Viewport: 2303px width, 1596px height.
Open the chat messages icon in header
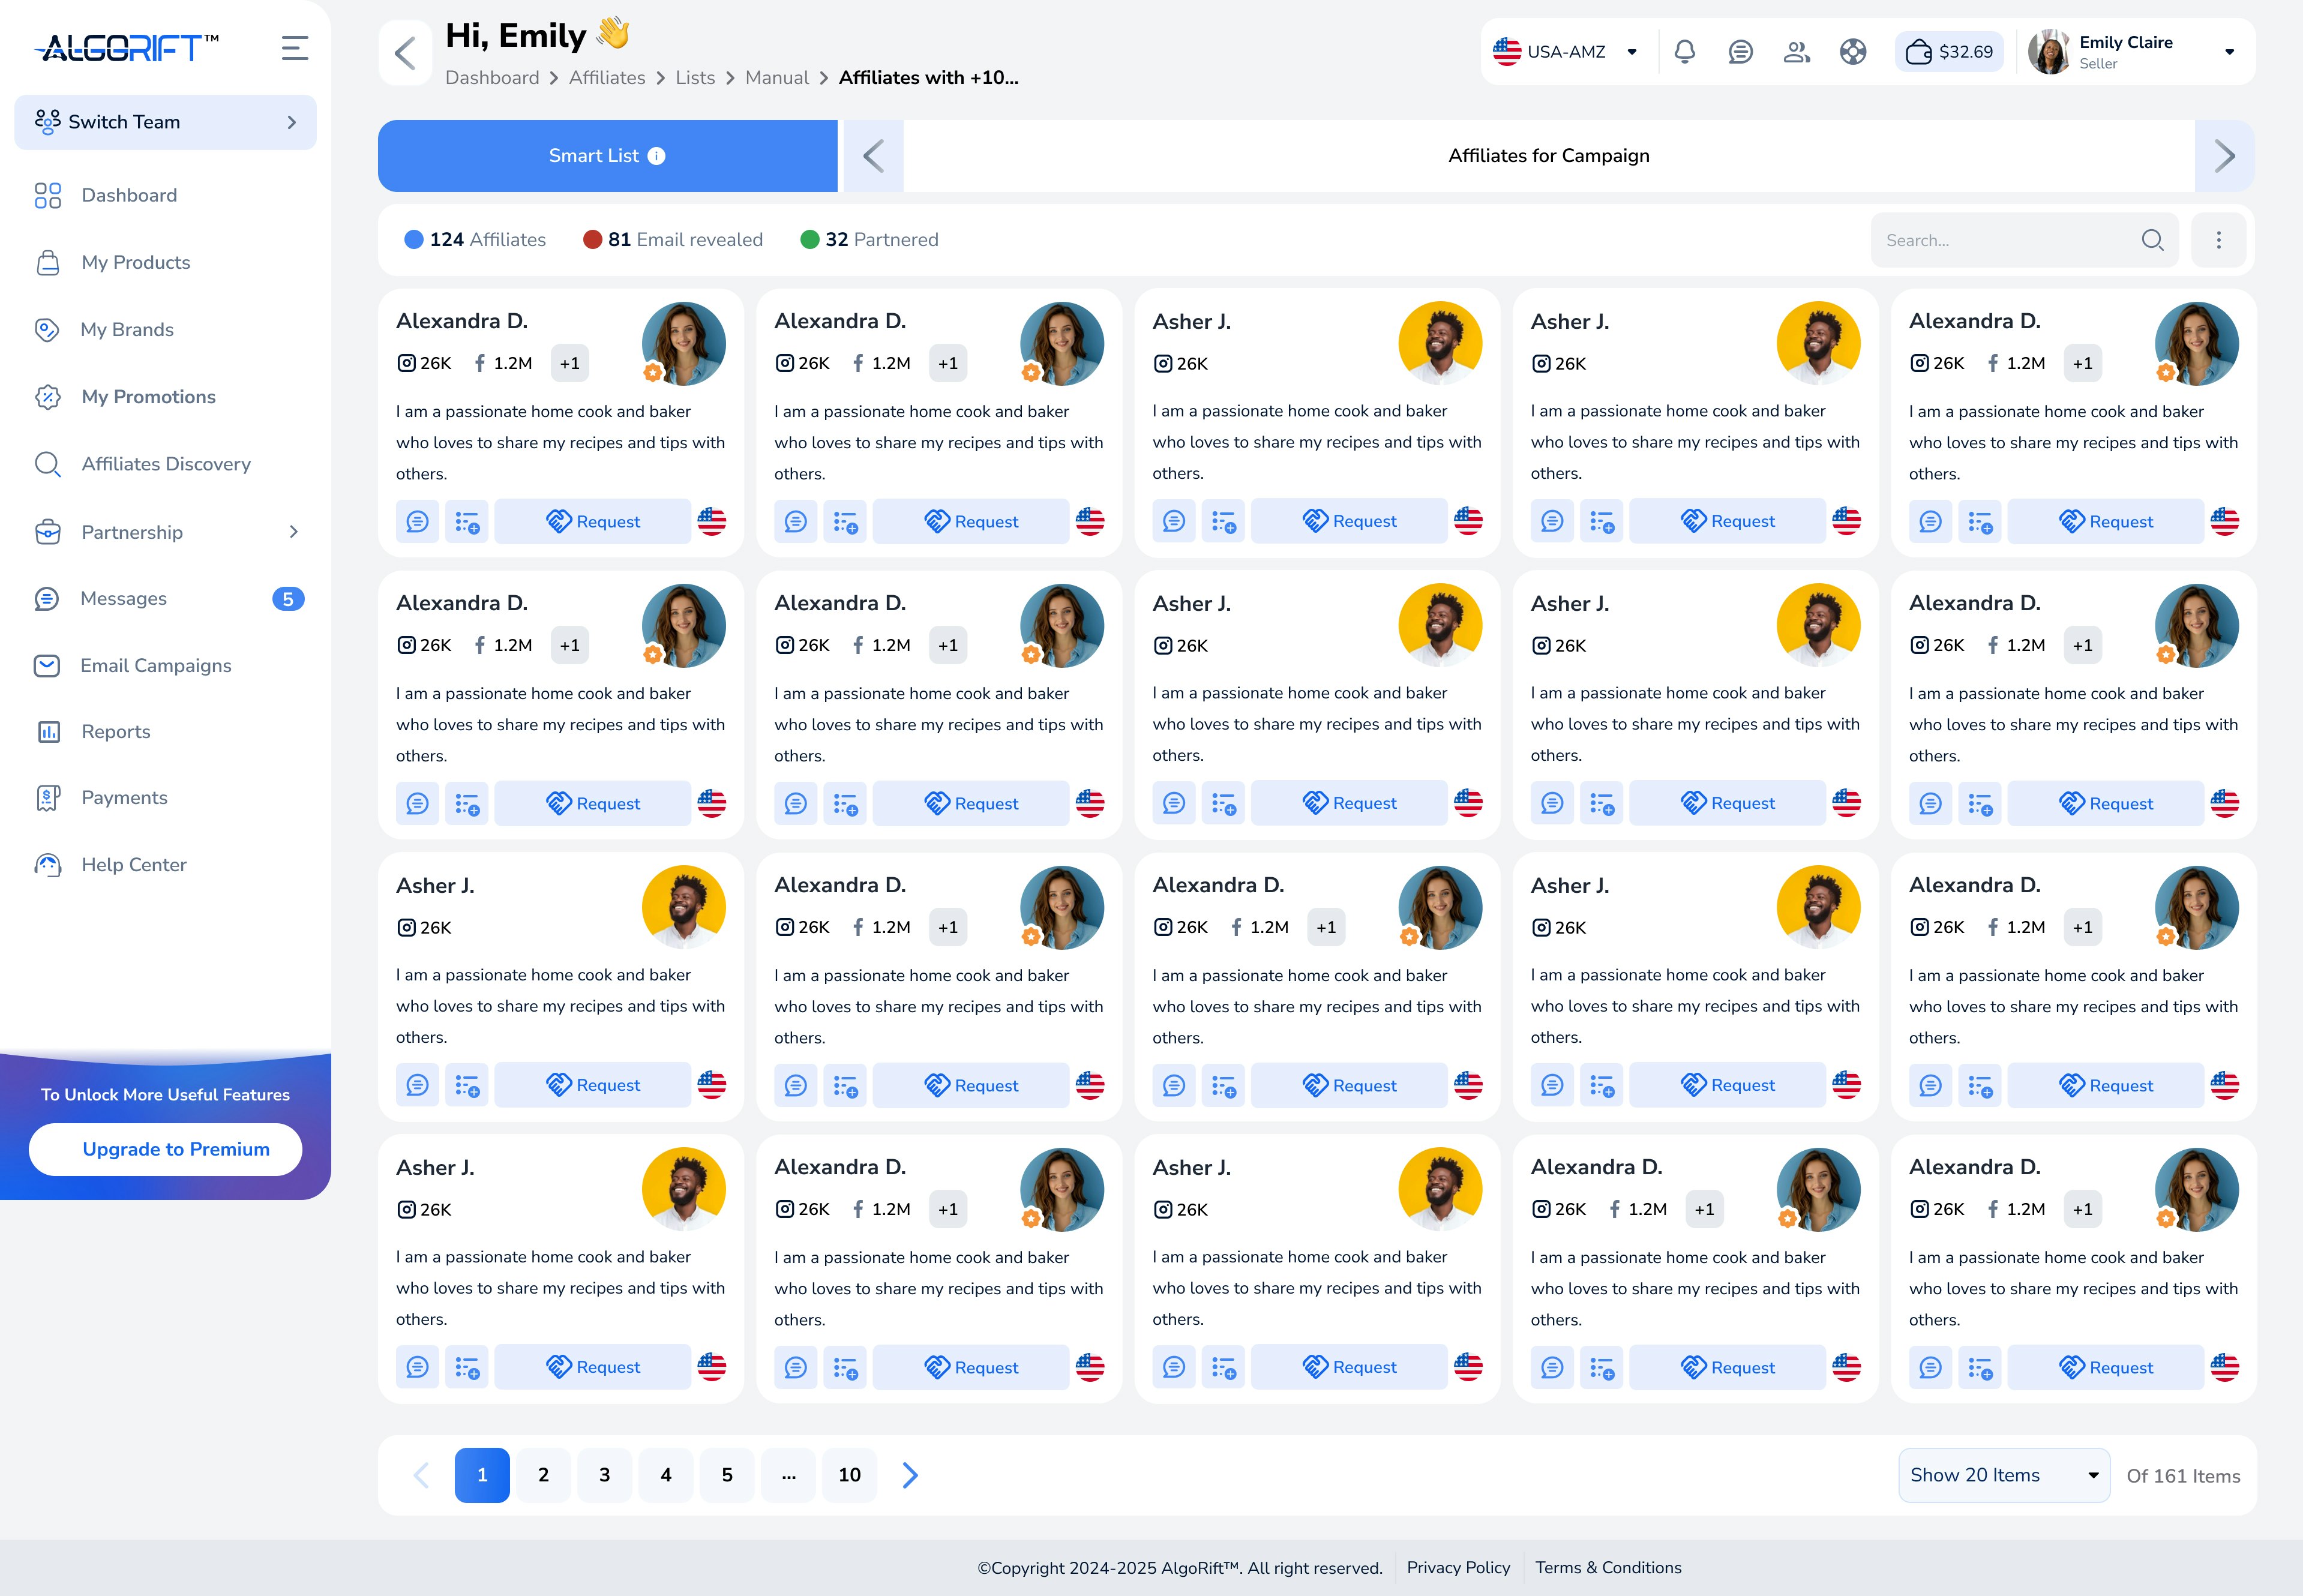click(1740, 52)
